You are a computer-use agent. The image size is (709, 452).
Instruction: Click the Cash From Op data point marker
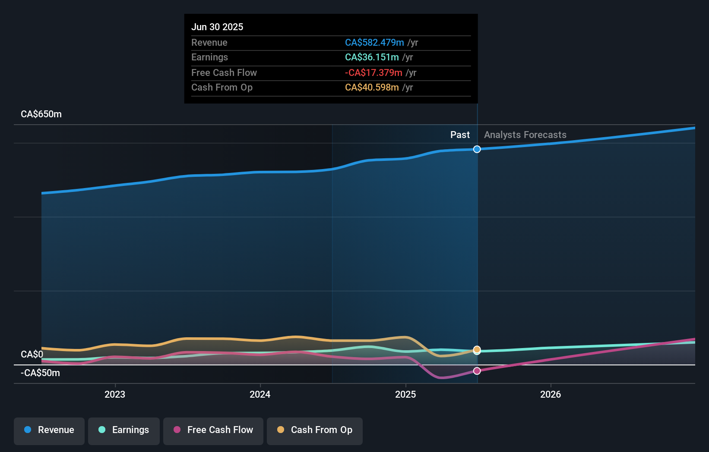point(477,350)
